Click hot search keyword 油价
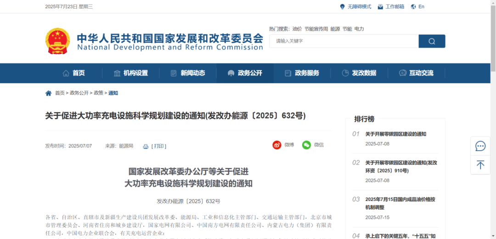The image size is (496, 239). [297, 29]
